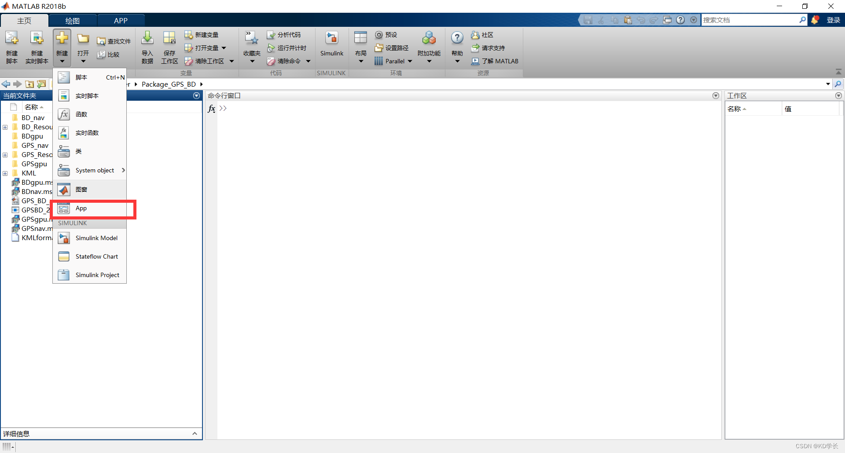Collapse the toolstrip with the minimize arrow
This screenshot has width=845, height=453.
pyautogui.click(x=838, y=72)
